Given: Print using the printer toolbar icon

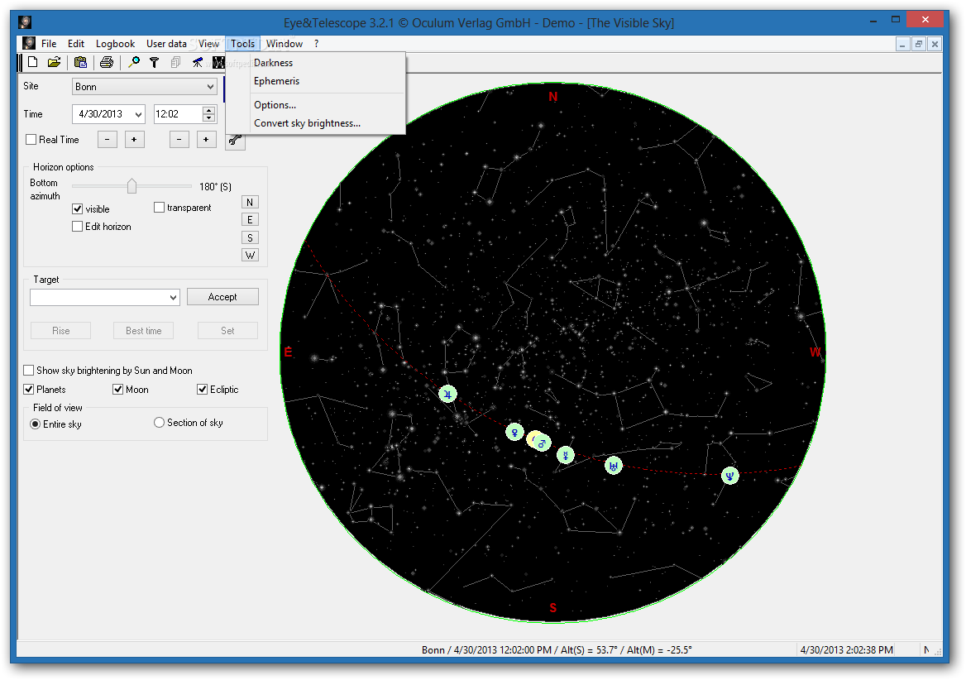Looking at the screenshot, I should [107, 61].
